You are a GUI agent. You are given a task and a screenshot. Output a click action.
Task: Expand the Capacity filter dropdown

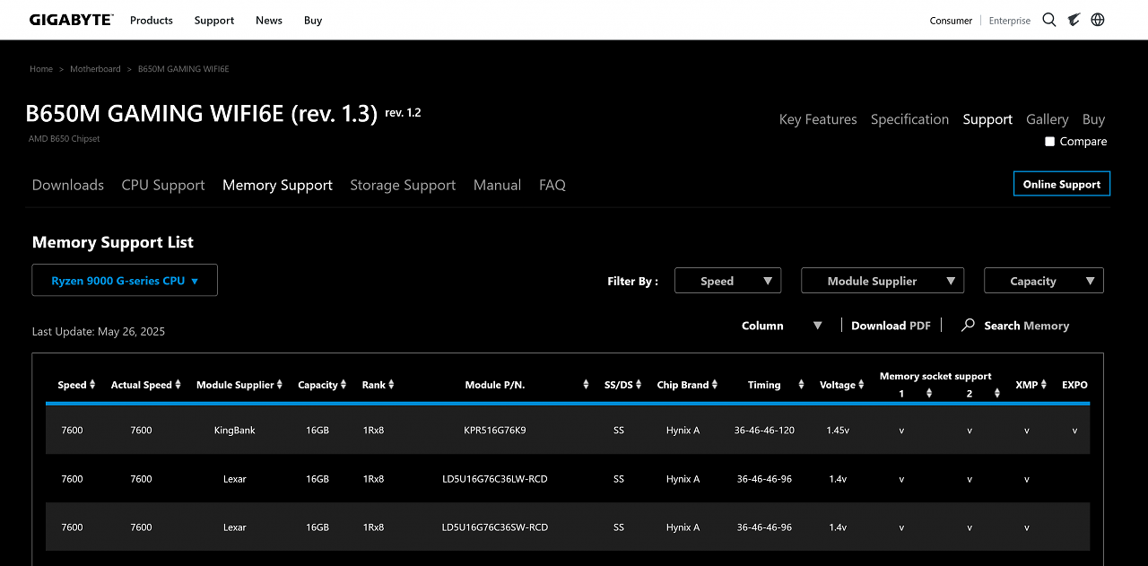tap(1044, 281)
